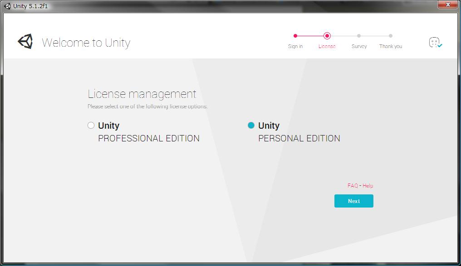Click the PERSONAL EDITION label

(x=299, y=138)
